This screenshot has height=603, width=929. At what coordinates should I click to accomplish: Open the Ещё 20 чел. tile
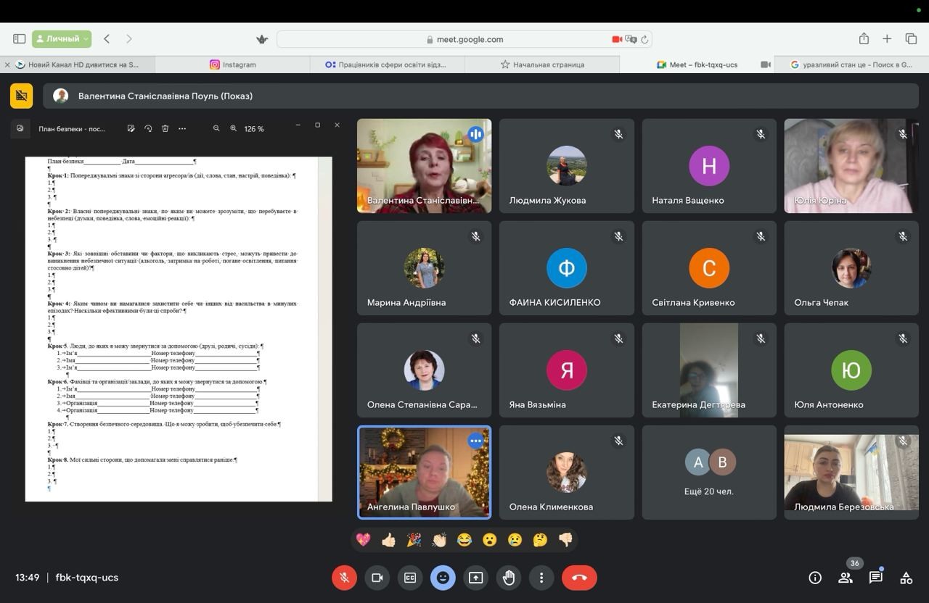[x=709, y=472]
